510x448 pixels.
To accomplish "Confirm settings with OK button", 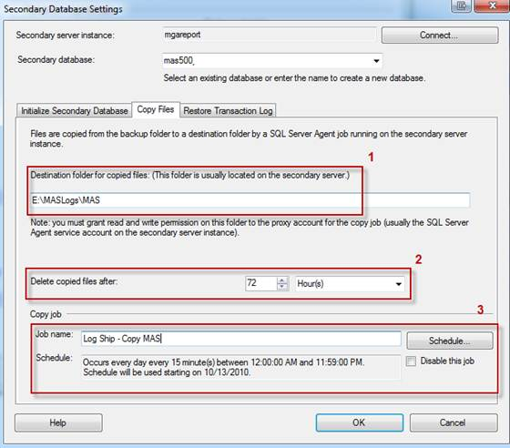I will [360, 423].
